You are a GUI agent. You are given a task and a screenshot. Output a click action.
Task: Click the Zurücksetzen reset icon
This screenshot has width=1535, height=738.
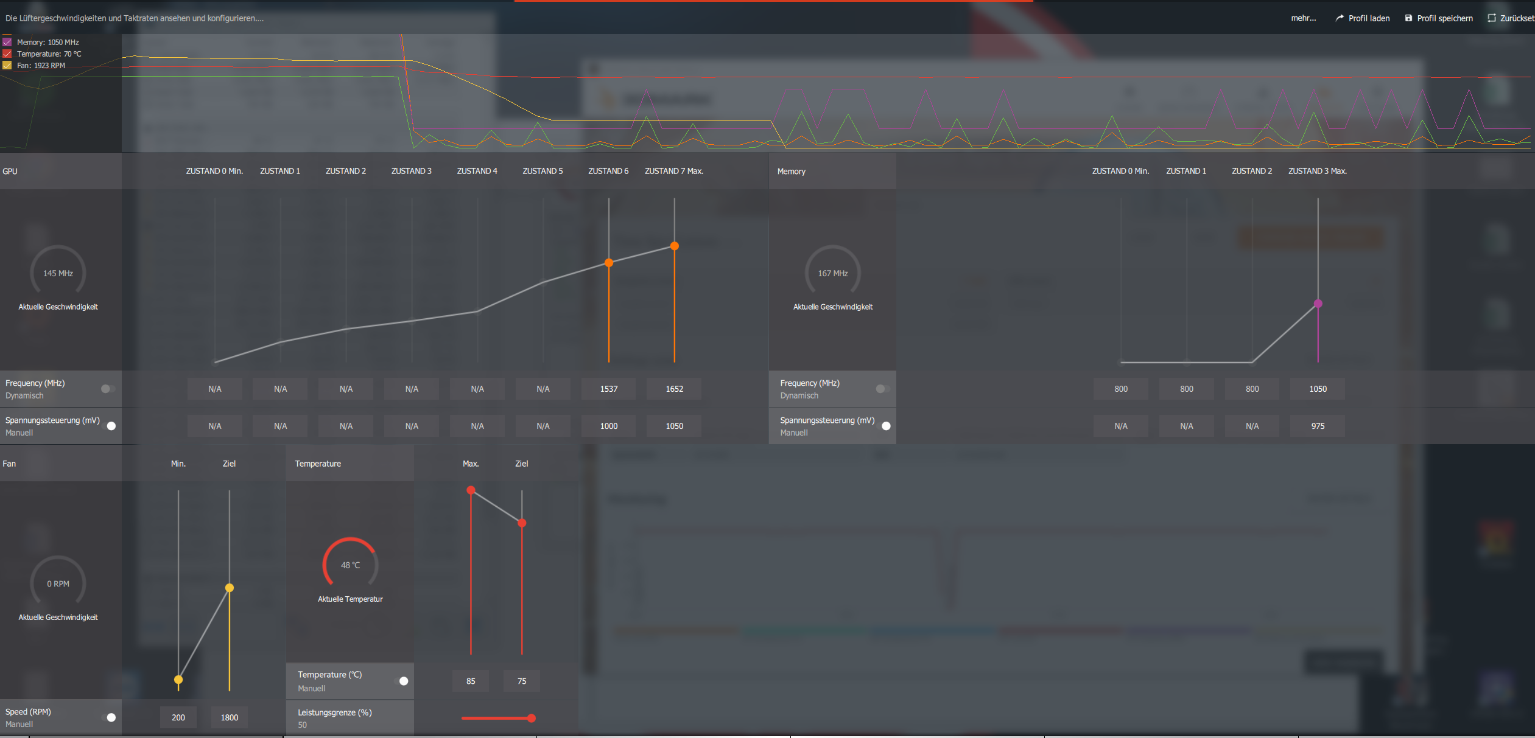(1492, 18)
